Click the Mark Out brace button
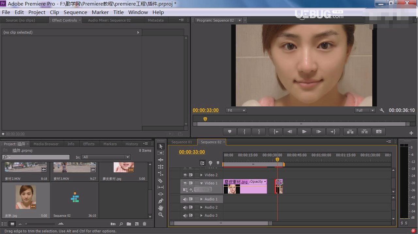 point(259,132)
